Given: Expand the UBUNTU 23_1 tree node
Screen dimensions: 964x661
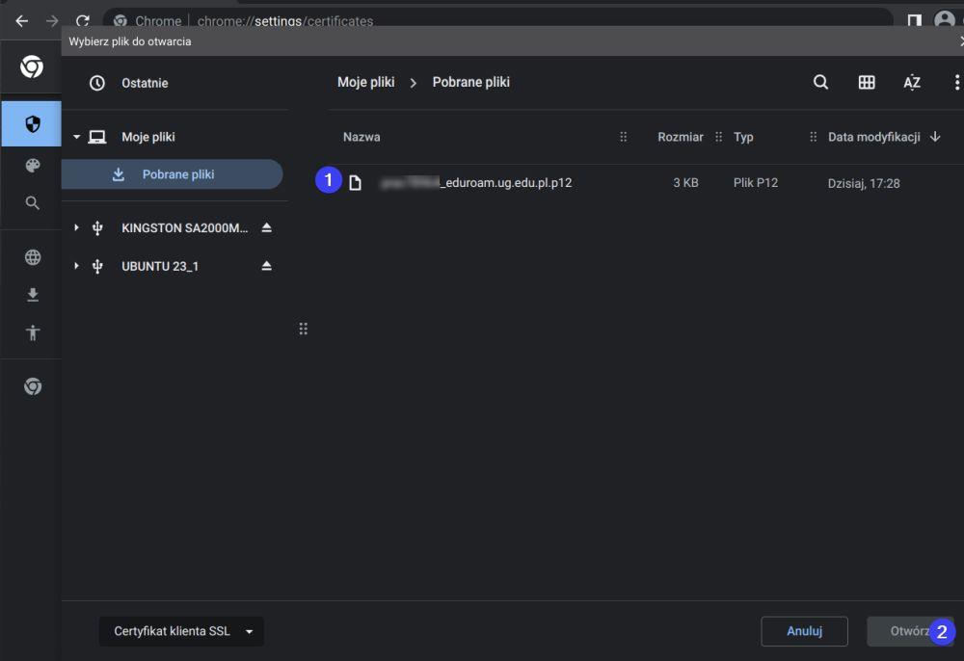Looking at the screenshot, I should pos(77,266).
